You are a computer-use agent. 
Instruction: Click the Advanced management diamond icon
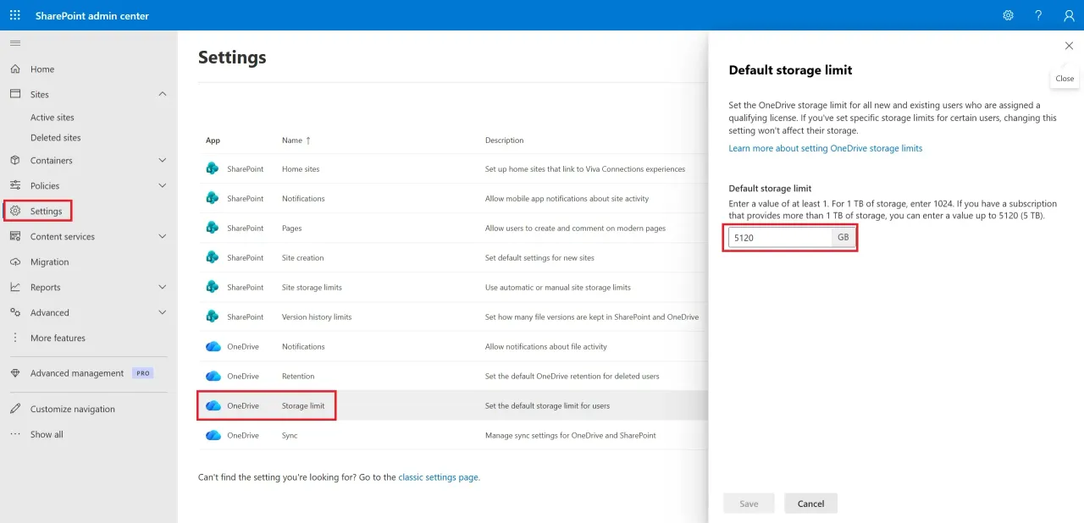(x=15, y=373)
